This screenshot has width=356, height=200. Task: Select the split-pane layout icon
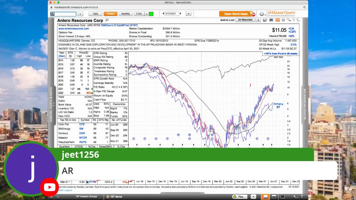tap(274, 197)
